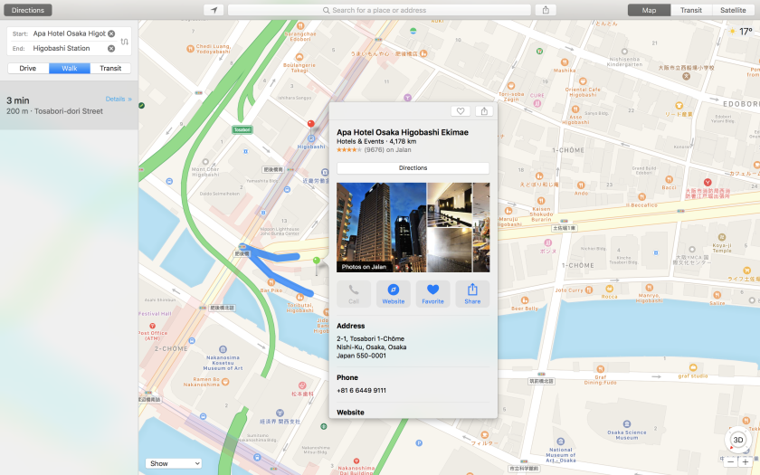Select the Bar Piko restaurant marker
The height and width of the screenshot is (475, 760).
(271, 282)
